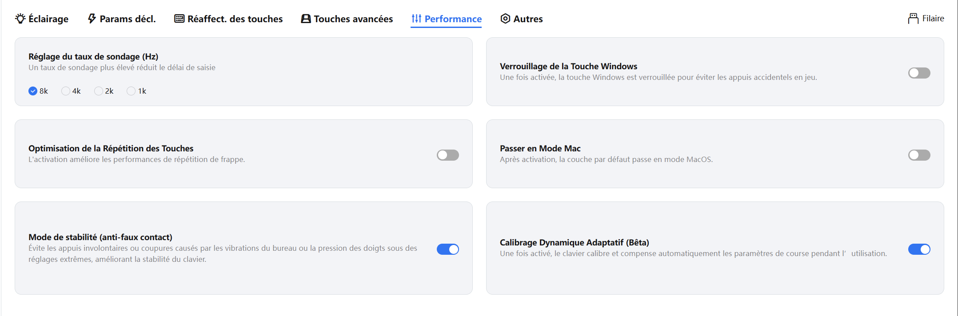The height and width of the screenshot is (316, 958).
Task: Turn on Optimisation de la Répétition des Touches
Action: (447, 155)
